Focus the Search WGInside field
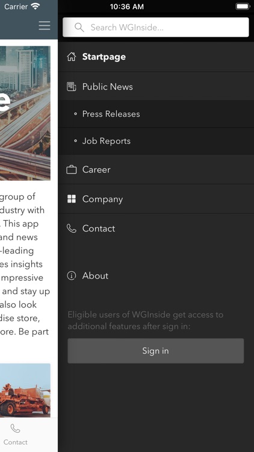Viewport: 254px width, 452px height. coord(156,27)
